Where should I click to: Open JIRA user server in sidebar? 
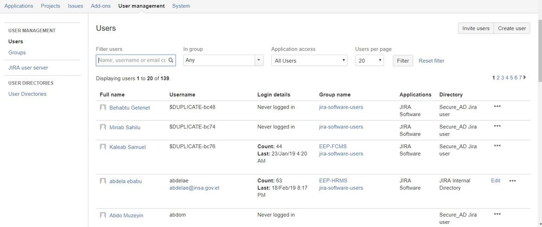(28, 68)
